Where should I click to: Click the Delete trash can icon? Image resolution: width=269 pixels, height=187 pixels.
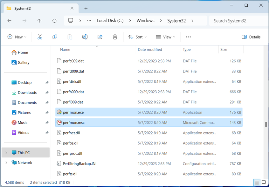point(115,37)
